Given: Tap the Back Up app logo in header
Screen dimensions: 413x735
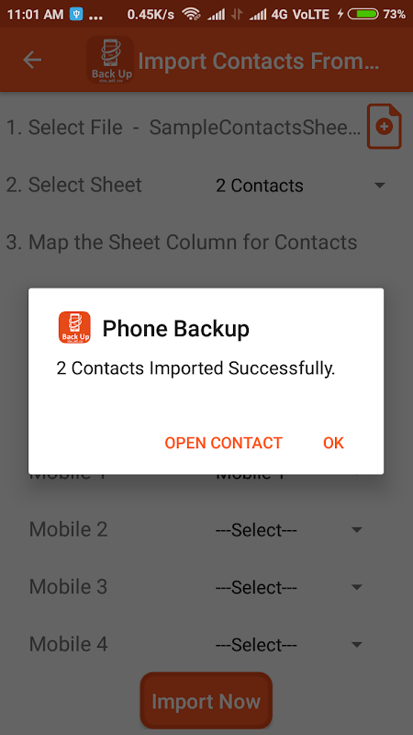Looking at the screenshot, I should pos(110,60).
